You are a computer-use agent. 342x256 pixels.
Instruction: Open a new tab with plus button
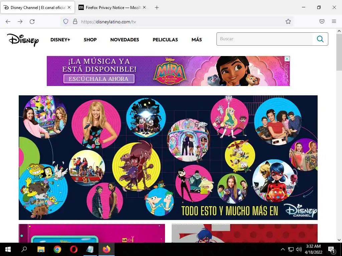157,8
